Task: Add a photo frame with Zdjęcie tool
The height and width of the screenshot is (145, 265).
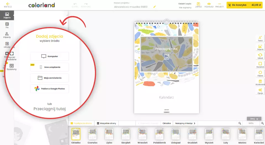Action: (x=260, y=48)
